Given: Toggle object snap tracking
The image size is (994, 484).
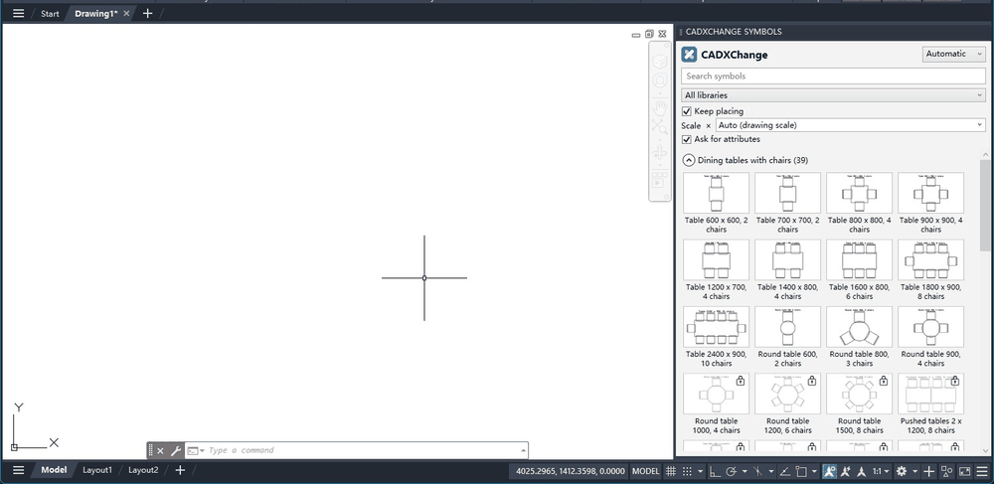Looking at the screenshot, I should 784,471.
